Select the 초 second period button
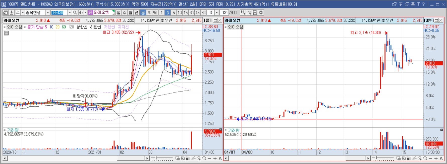 149,12
